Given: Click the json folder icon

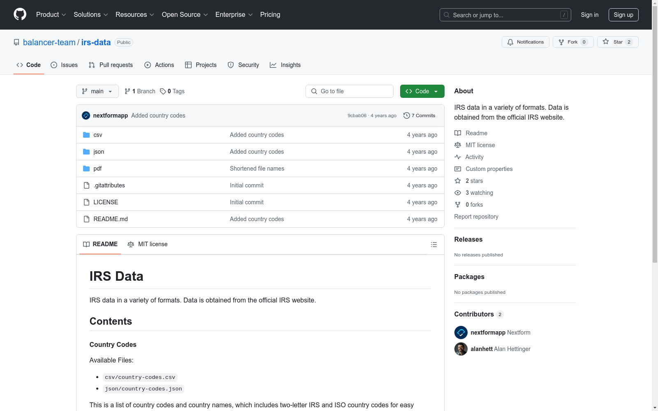Looking at the screenshot, I should coord(86,152).
